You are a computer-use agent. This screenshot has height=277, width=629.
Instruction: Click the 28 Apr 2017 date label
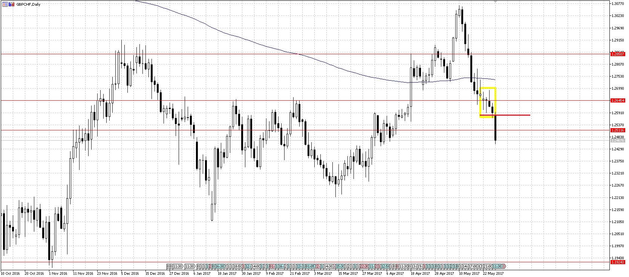click(445, 274)
